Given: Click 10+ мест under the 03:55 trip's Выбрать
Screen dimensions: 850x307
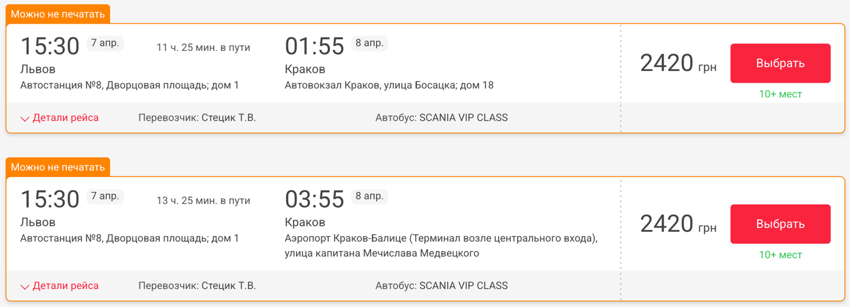Looking at the screenshot, I should point(780,255).
